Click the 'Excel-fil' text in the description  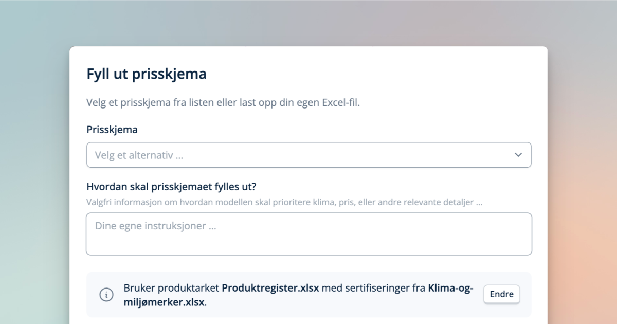tap(340, 102)
